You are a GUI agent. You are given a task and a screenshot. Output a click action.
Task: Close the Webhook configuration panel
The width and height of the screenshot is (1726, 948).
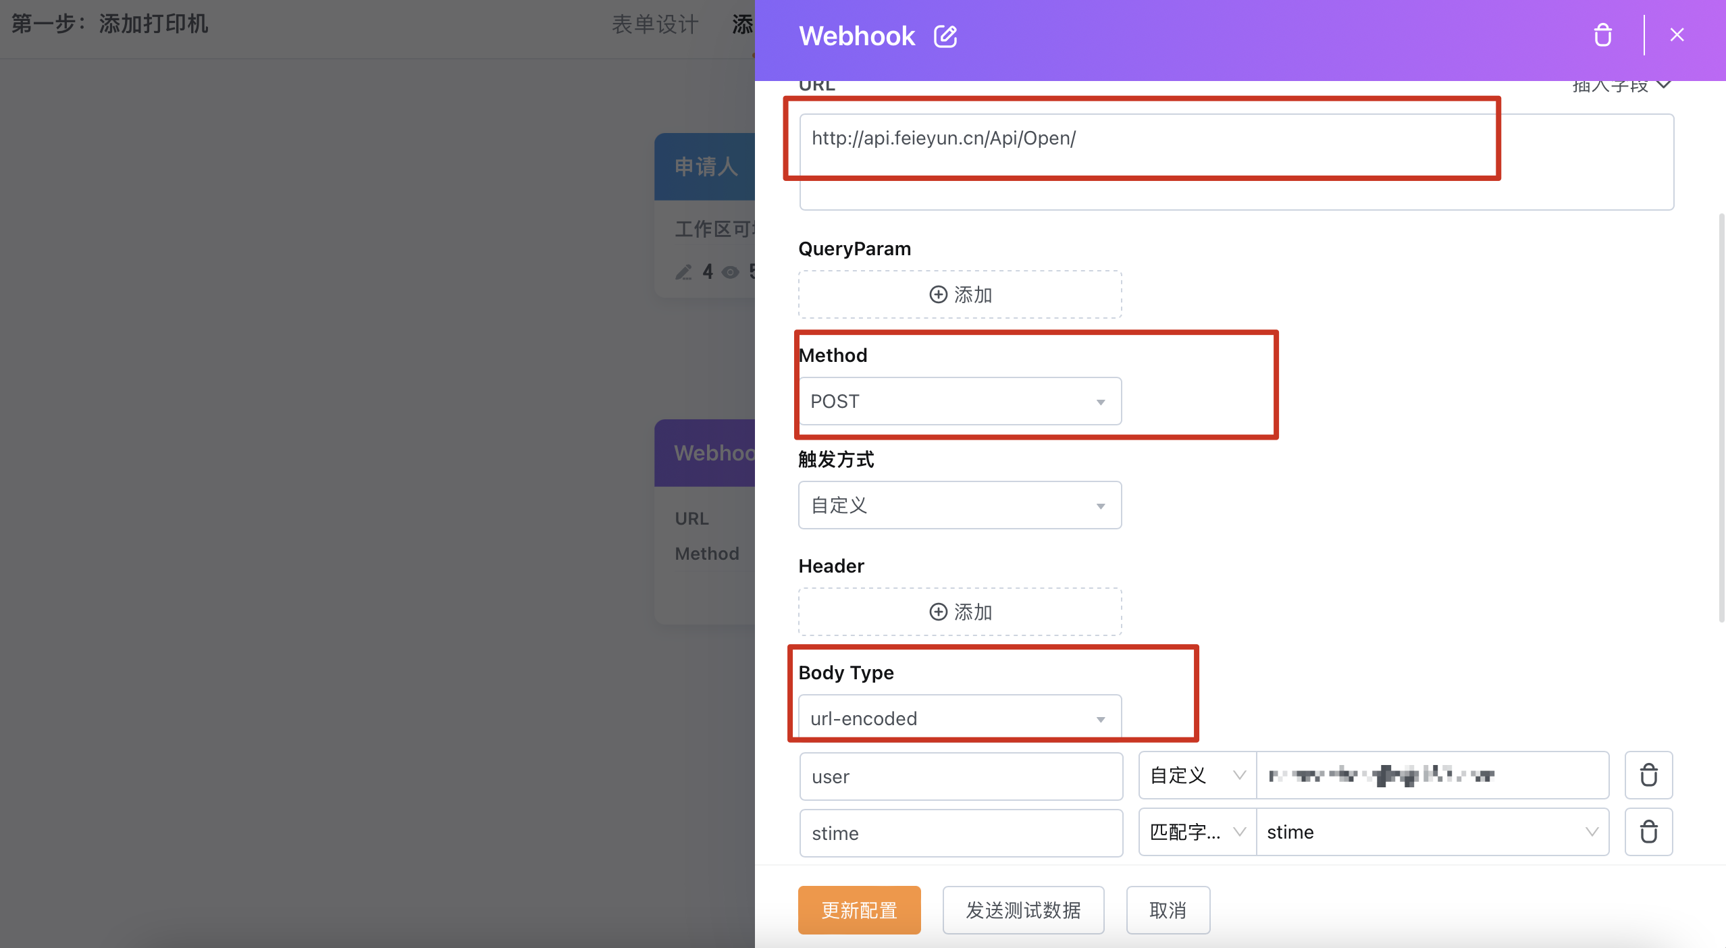pyautogui.click(x=1677, y=35)
